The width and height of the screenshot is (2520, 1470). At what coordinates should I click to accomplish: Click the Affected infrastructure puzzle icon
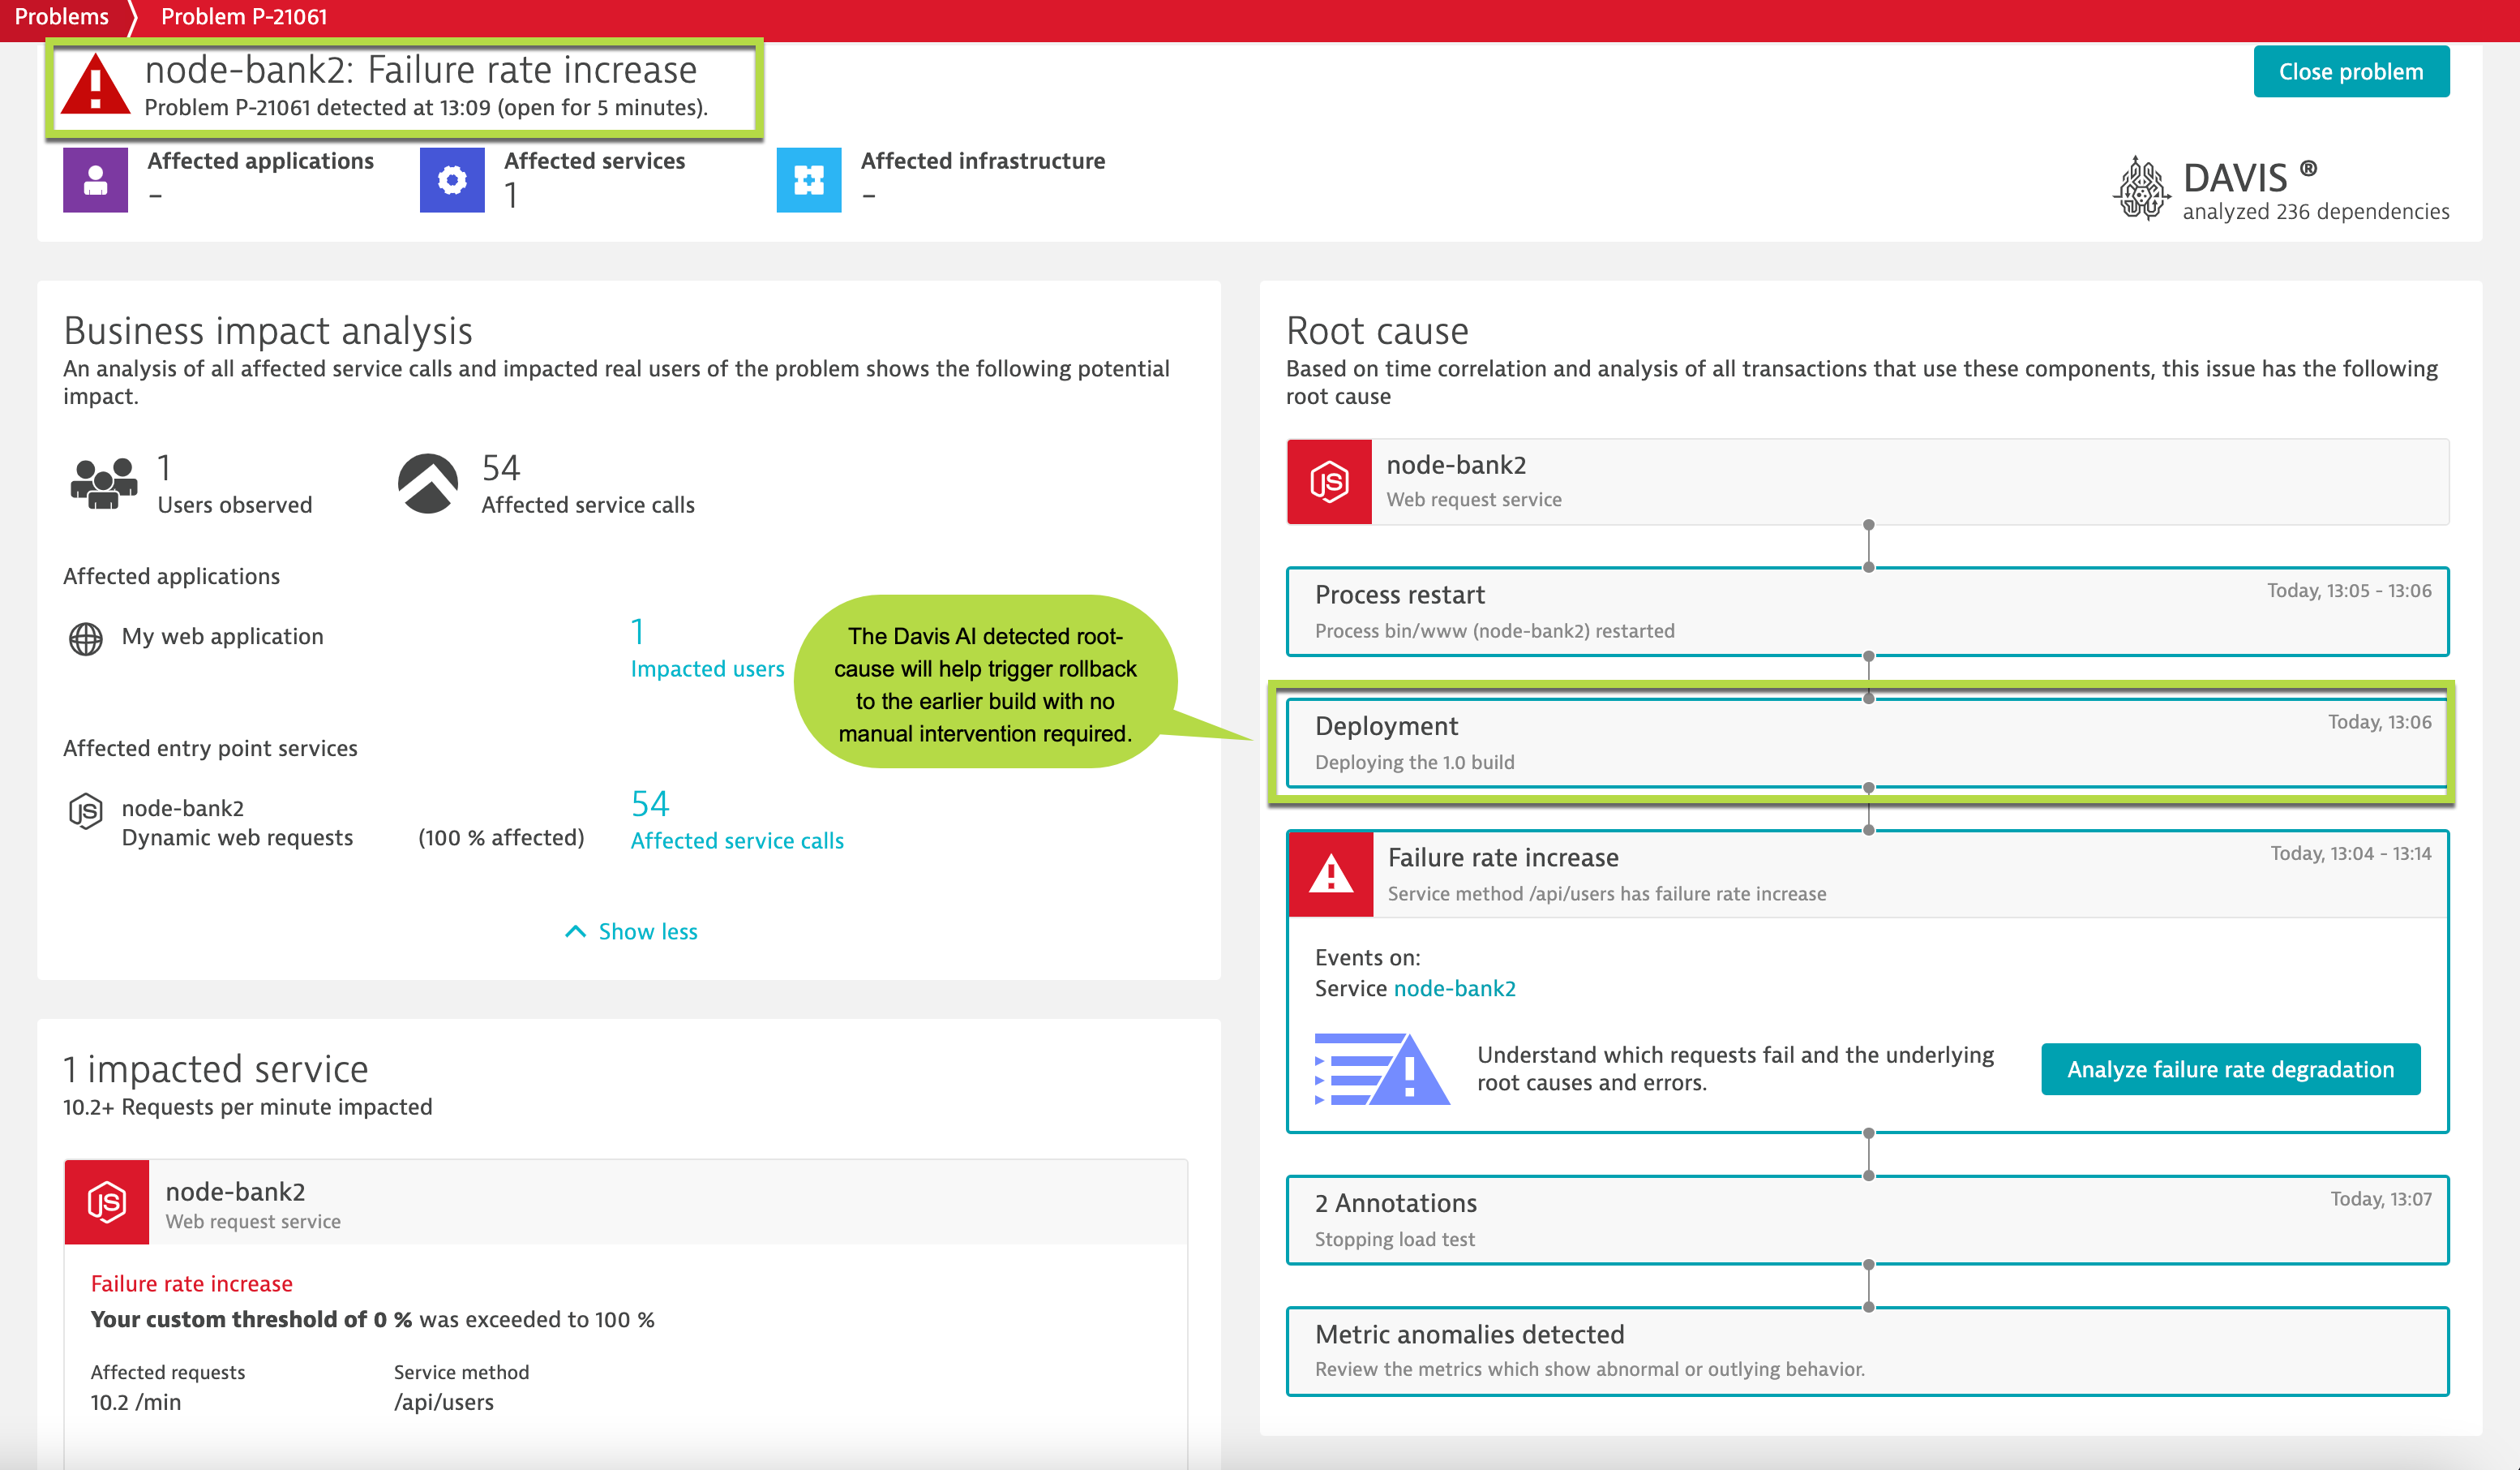coord(809,180)
